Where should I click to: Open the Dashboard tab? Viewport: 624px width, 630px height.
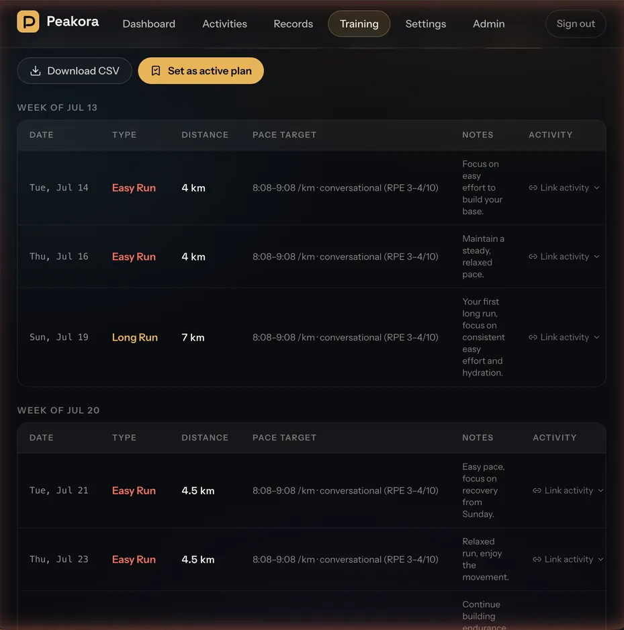tap(148, 24)
